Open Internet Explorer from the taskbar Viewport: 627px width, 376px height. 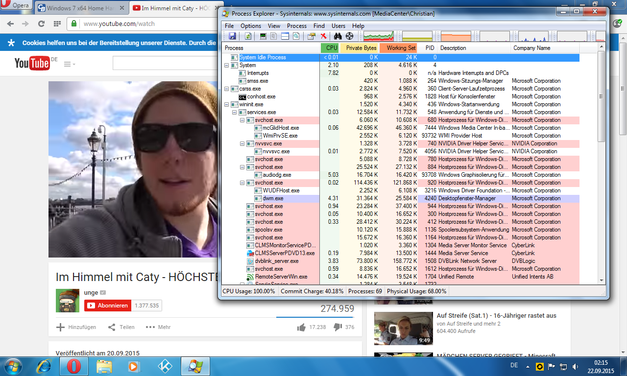[43, 366]
